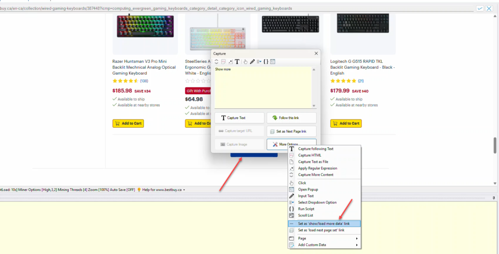This screenshot has height=254, width=499.
Task: Choose Capture HTML menu entry
Action: pos(324,156)
